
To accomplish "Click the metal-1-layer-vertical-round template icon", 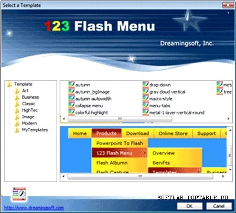I will [x=146, y=112].
